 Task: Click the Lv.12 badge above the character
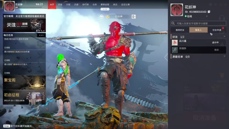(105, 9)
